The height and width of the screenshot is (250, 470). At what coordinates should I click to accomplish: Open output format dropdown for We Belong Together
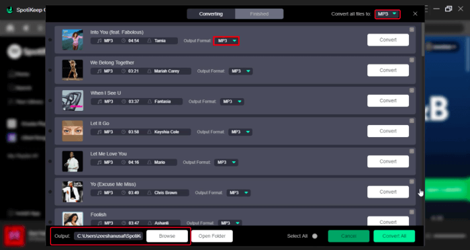point(240,71)
